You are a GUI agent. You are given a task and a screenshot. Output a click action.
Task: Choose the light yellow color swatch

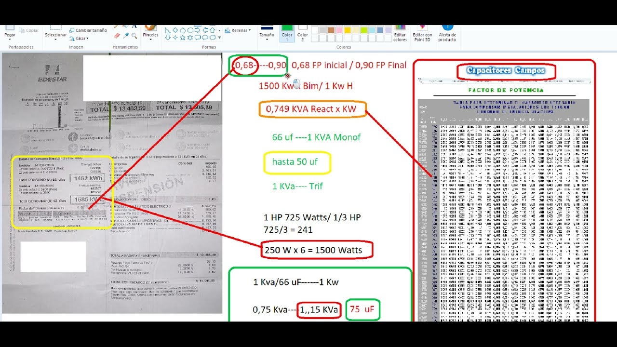point(356,30)
